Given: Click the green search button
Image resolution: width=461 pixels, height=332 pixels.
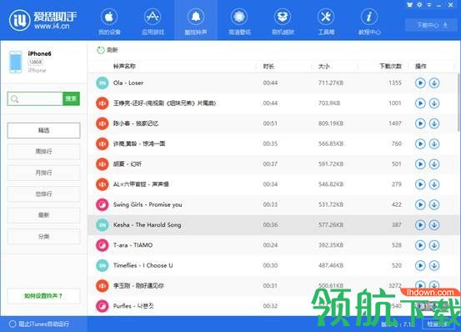Looking at the screenshot, I should coord(71,98).
